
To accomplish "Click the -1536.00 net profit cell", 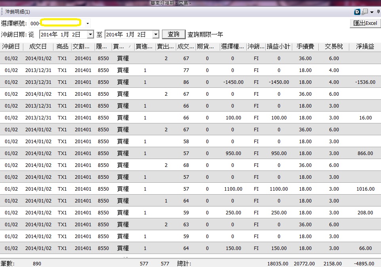I will tap(365, 82).
